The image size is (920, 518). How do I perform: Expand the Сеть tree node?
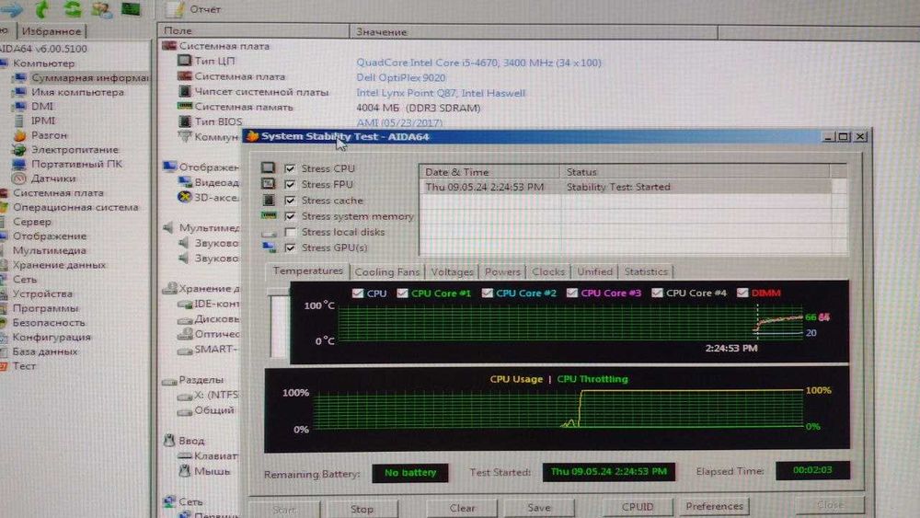pyautogui.click(x=25, y=279)
